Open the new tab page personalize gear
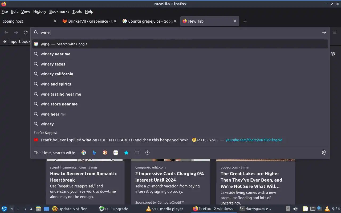341x213 pixels. 333,54
